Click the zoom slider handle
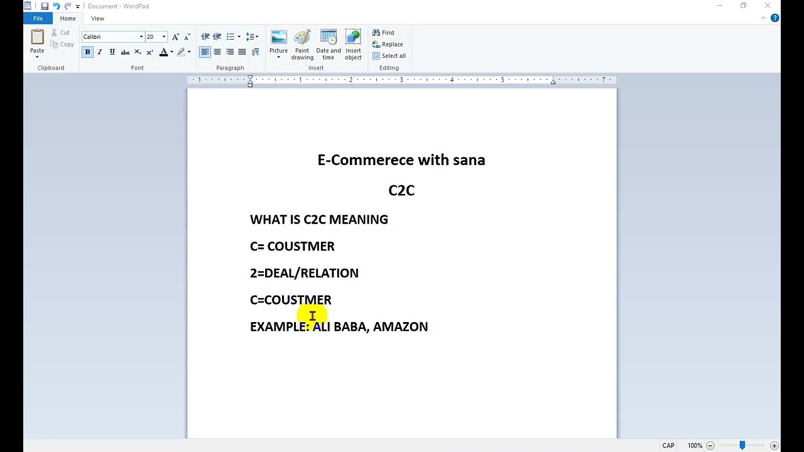 tap(742, 446)
